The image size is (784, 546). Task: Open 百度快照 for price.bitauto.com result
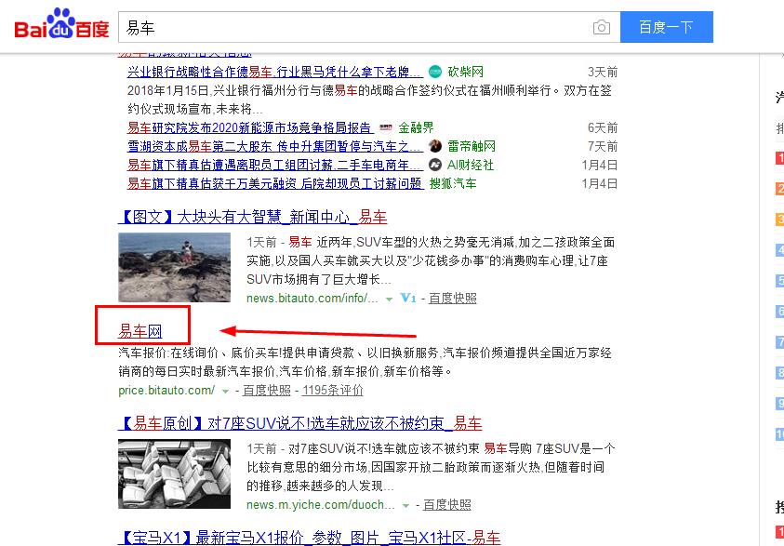coord(267,391)
